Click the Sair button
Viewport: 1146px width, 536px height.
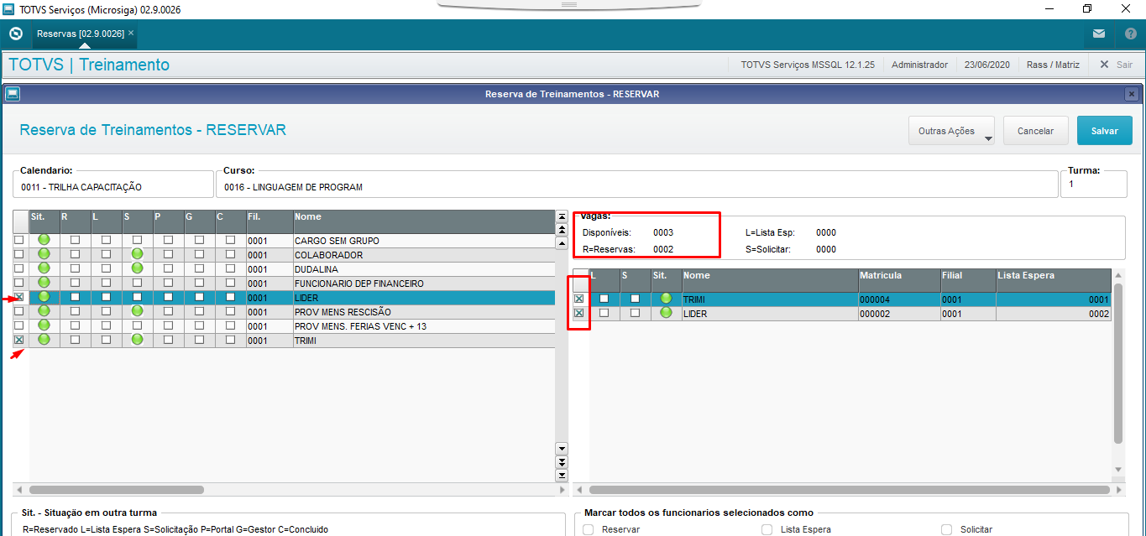point(1116,65)
